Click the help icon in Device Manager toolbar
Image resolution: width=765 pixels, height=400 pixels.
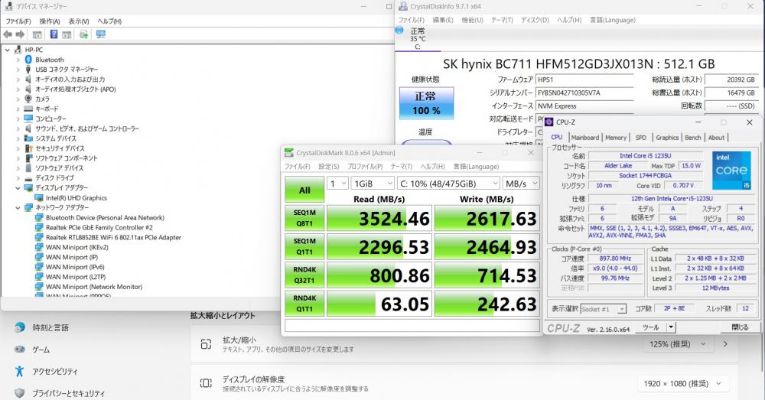coord(54,34)
